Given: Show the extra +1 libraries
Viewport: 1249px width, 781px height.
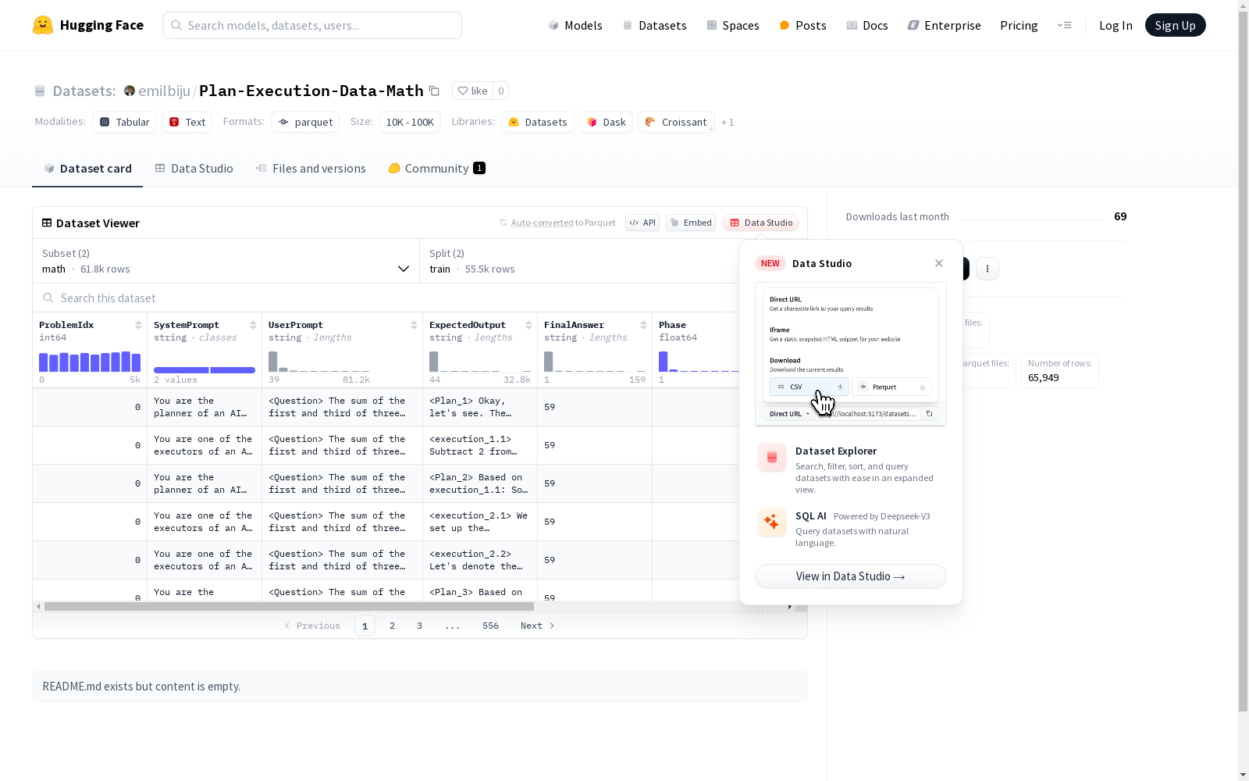Looking at the screenshot, I should 728,123.
